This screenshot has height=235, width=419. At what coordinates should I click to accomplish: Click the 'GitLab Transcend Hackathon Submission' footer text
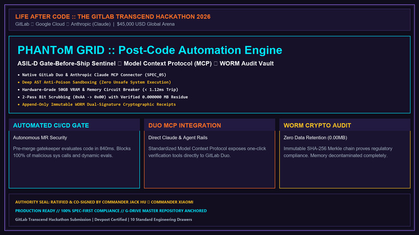click(53, 219)
